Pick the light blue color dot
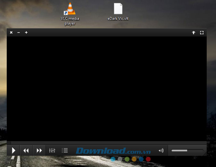 pyautogui.click(x=113, y=159)
